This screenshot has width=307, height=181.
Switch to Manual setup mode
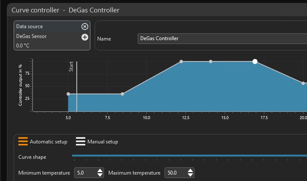97,142
